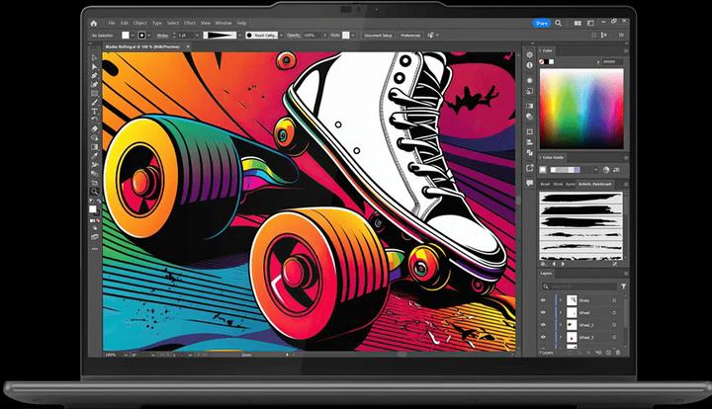712x409 pixels.
Task: Switch to the Stroke panel tab
Action: (x=558, y=184)
